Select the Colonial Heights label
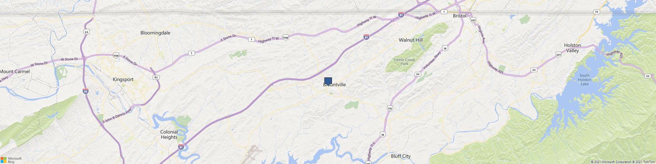The image size is (656, 164). [x=169, y=134]
